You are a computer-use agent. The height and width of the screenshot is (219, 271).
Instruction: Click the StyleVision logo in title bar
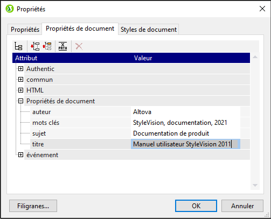10,9
